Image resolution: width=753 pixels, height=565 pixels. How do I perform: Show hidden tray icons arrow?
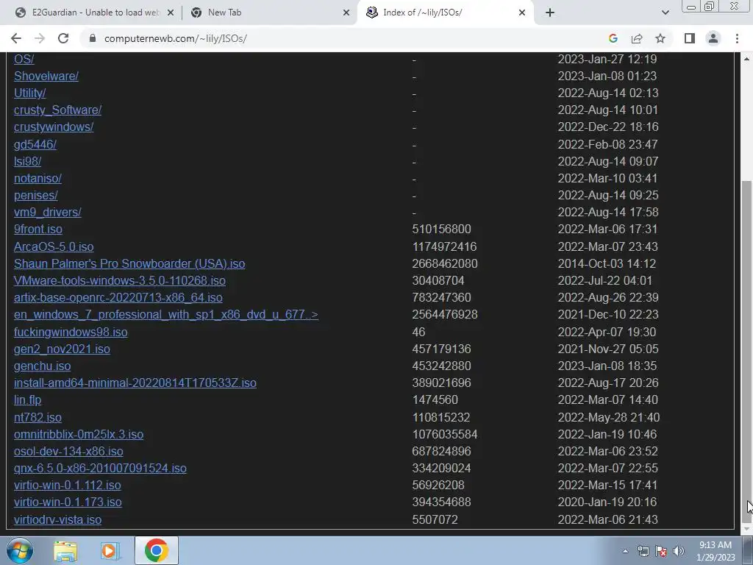pyautogui.click(x=625, y=551)
